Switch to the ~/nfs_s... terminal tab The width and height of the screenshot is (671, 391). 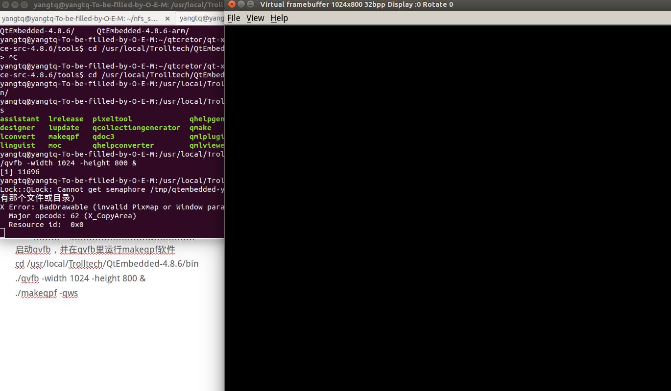point(87,19)
